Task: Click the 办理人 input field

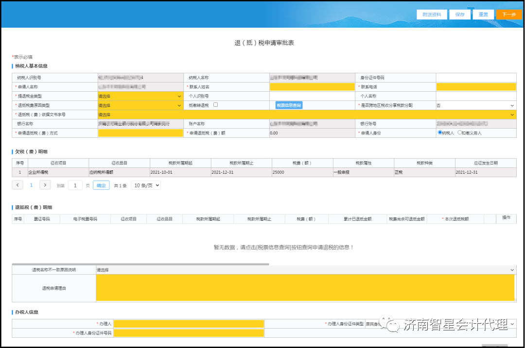Action: click(189, 324)
